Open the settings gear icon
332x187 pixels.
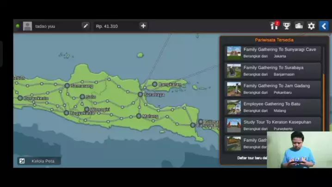311,26
